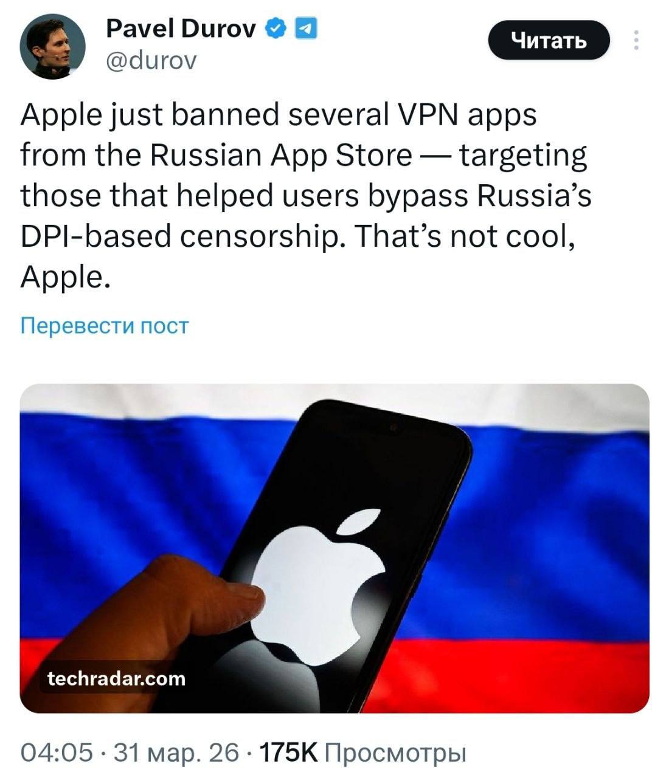Screen dimensions: 669x778
Task: Open the @durov handle link
Action: coord(151,60)
